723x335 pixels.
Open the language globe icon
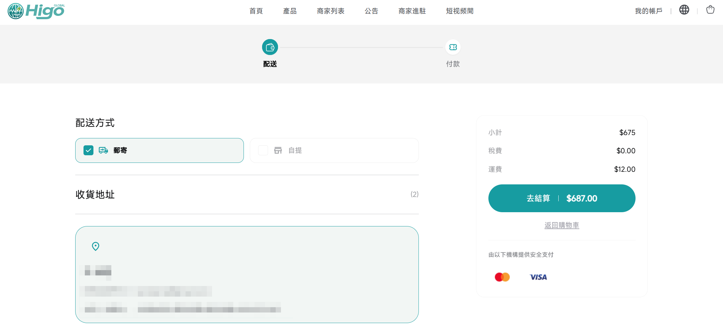[684, 10]
